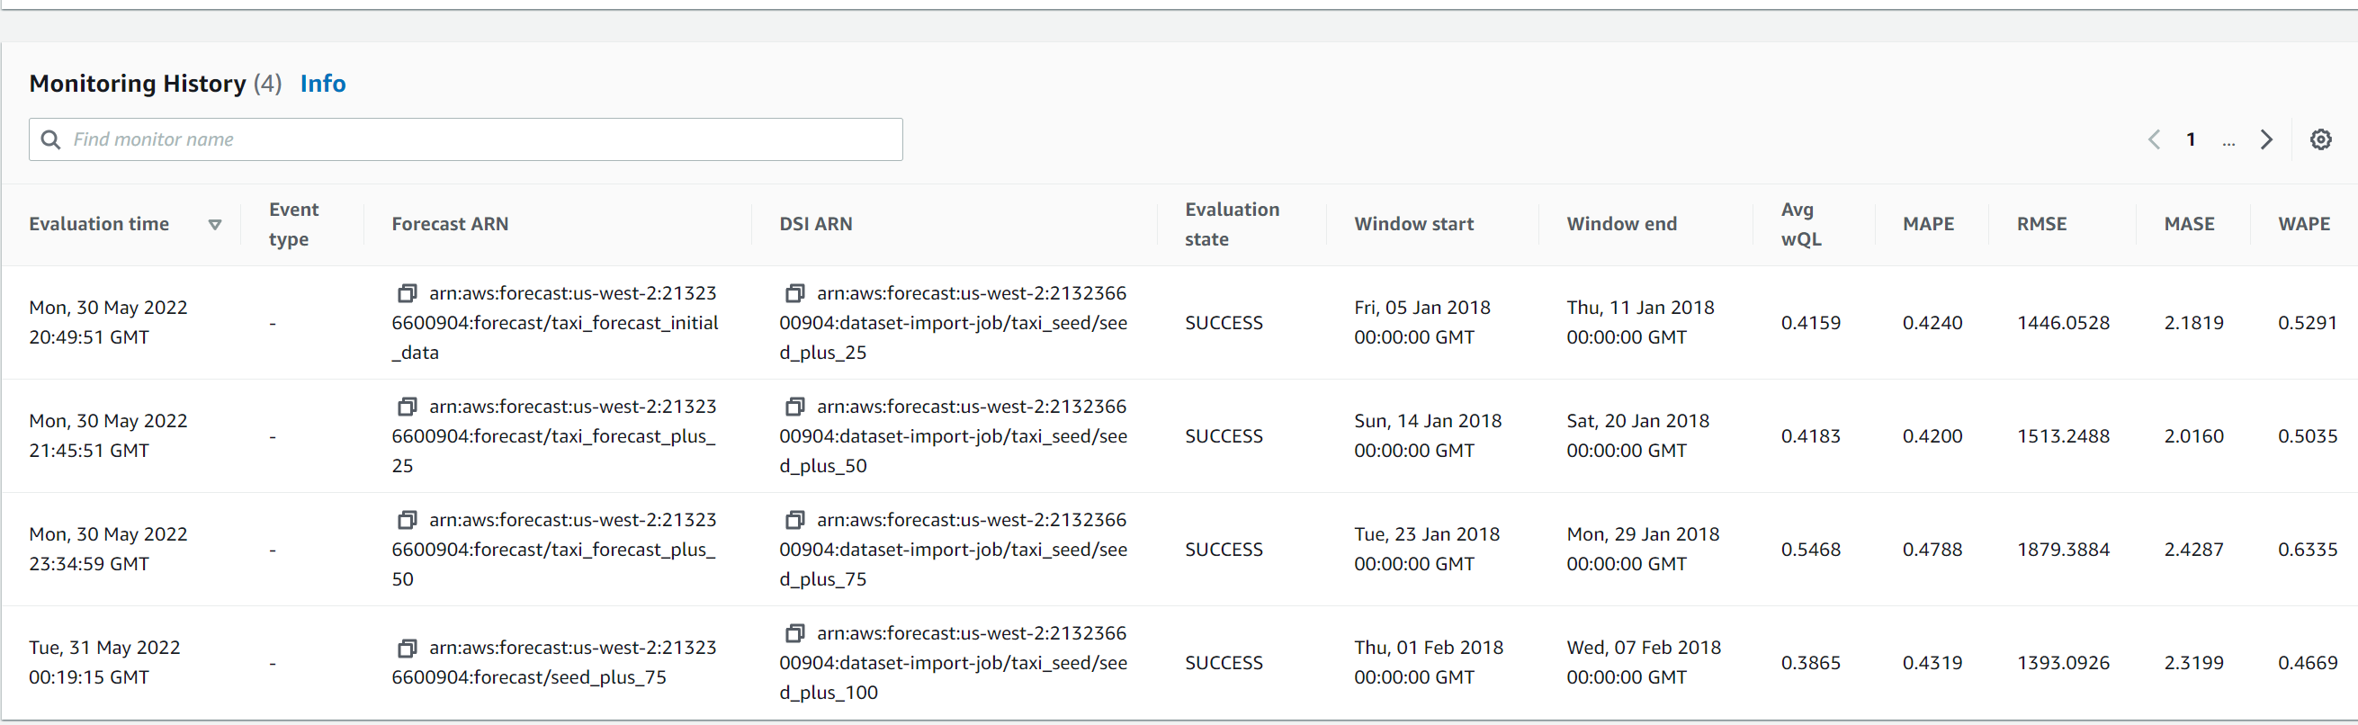Click Monitoring History heading

138,84
